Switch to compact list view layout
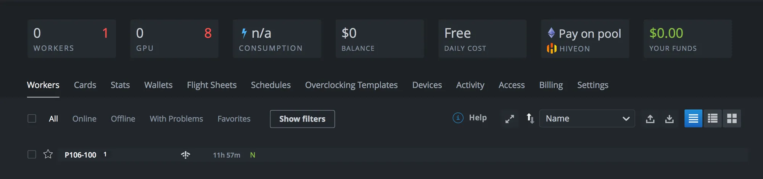The width and height of the screenshot is (763, 179). [712, 118]
